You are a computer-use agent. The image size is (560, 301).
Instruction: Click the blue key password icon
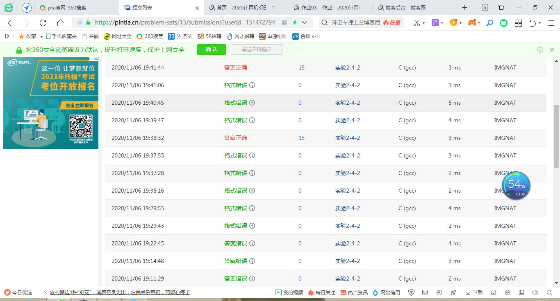point(489,23)
